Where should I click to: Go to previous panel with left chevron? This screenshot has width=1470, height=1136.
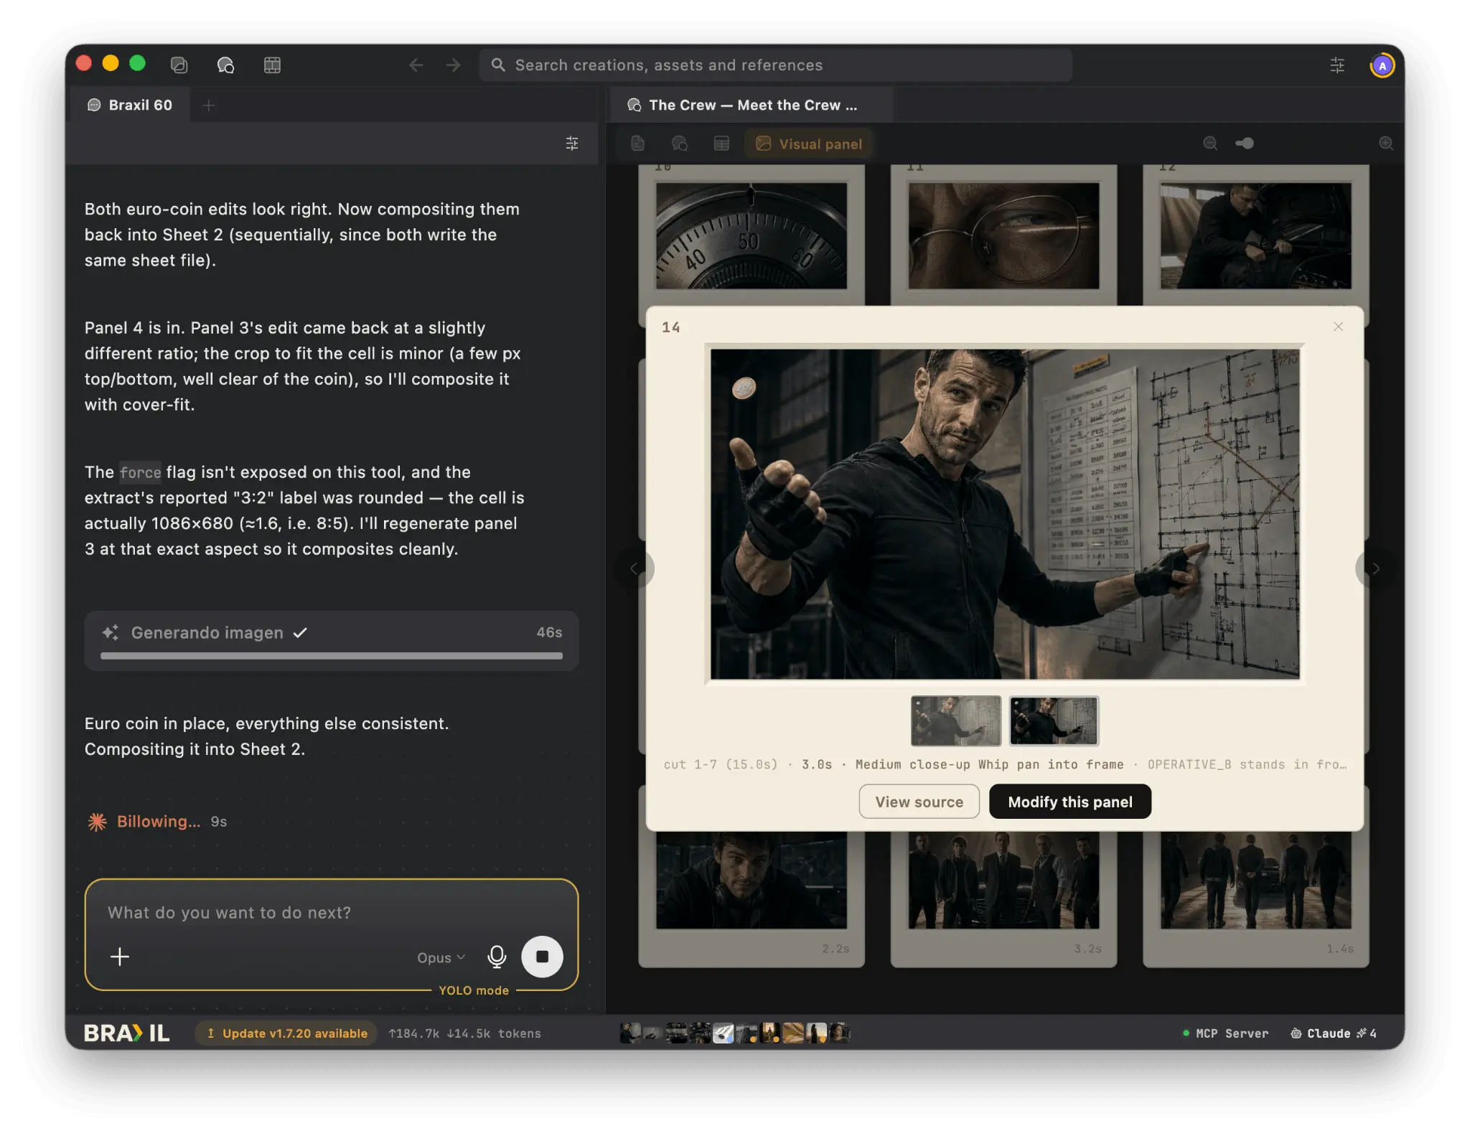(x=635, y=568)
